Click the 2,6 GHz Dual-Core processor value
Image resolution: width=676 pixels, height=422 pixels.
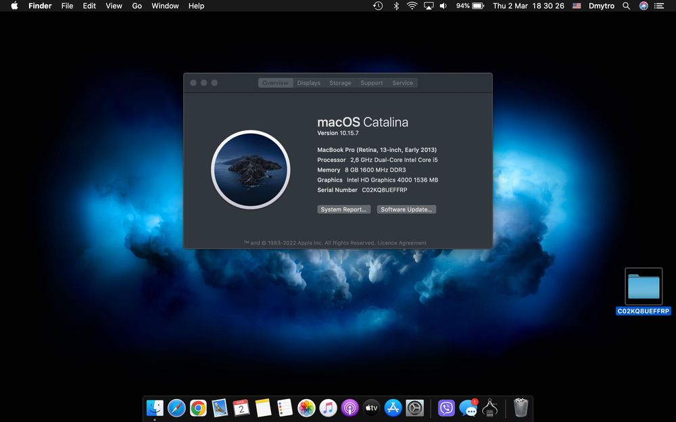click(x=393, y=160)
